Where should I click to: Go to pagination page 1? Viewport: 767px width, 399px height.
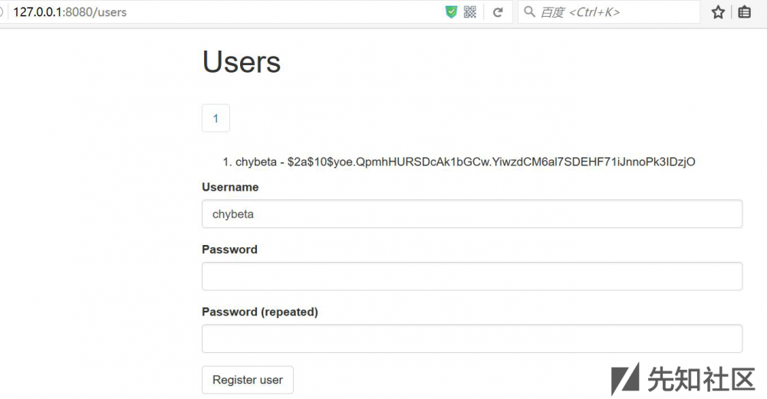(x=216, y=118)
